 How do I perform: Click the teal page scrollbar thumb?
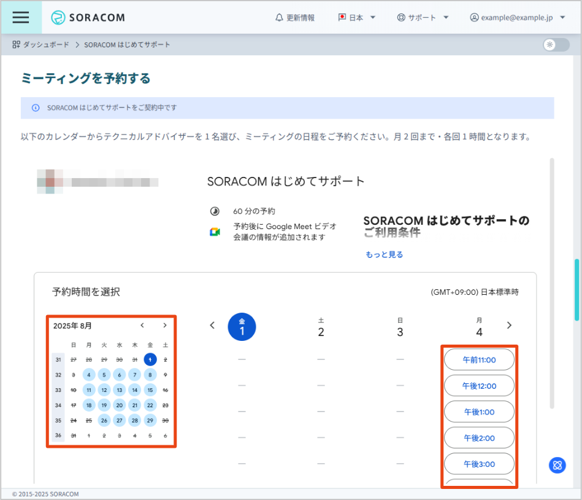[577, 289]
